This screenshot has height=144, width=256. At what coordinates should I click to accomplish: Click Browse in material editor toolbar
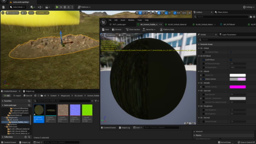click(x=117, y=30)
